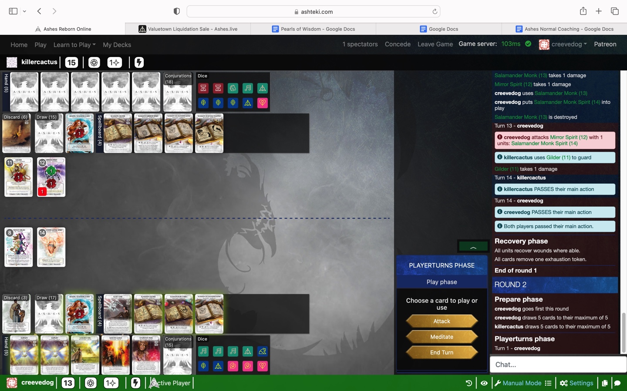Expand opponent's Conjurations (18) pile

[x=177, y=92]
